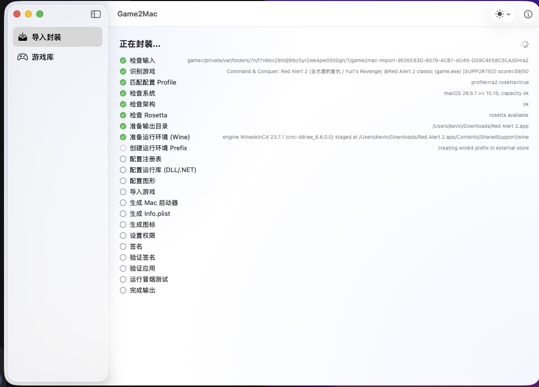Click the engine WineskinCX 23.7.1 detail text

(375, 137)
